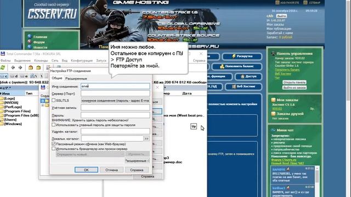This screenshot has width=351, height=197.
Task: Expand the second folder in connection tree
Action: click(43, 105)
